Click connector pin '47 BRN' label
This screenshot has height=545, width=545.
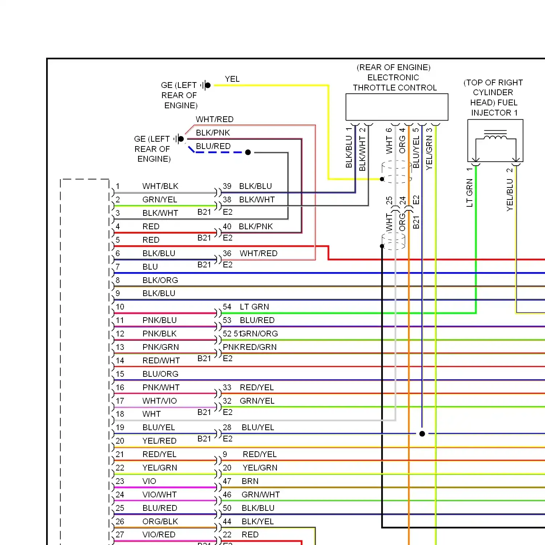pos(241,481)
